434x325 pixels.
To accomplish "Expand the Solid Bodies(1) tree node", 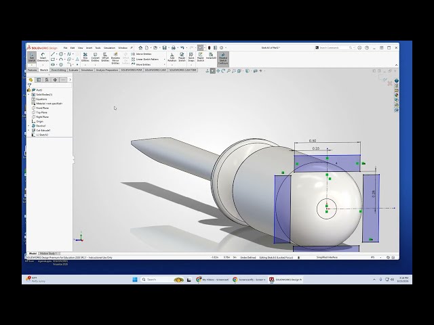I will [x=28, y=95].
